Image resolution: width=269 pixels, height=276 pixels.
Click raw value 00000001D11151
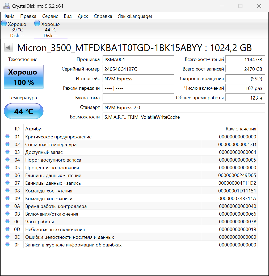point(237,191)
